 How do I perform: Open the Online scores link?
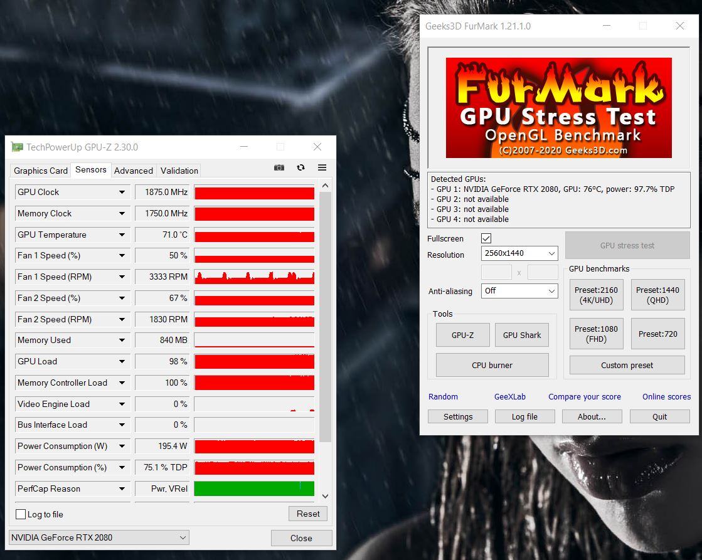[x=666, y=396]
